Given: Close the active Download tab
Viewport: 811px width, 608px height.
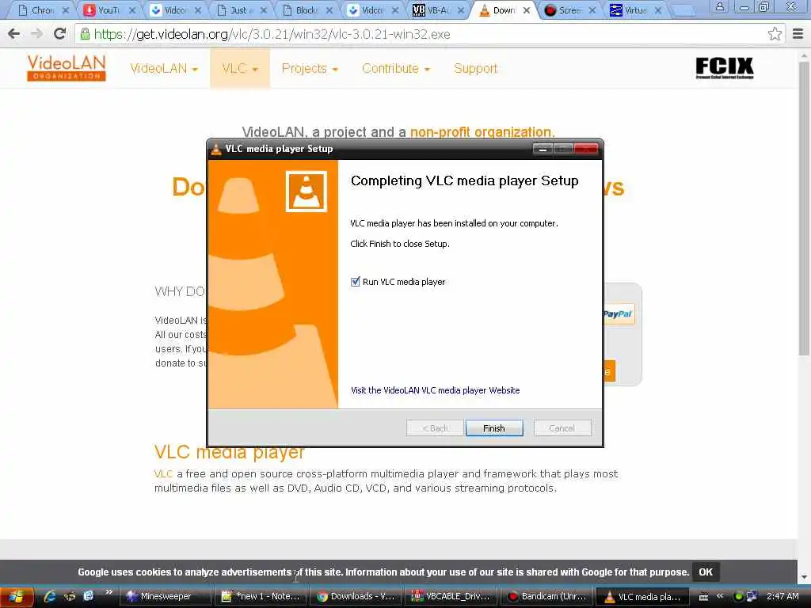Looking at the screenshot, I should click(x=526, y=9).
